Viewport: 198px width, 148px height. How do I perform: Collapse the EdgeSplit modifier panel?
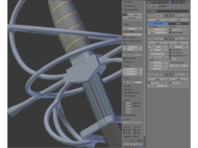pyautogui.click(x=149, y=74)
